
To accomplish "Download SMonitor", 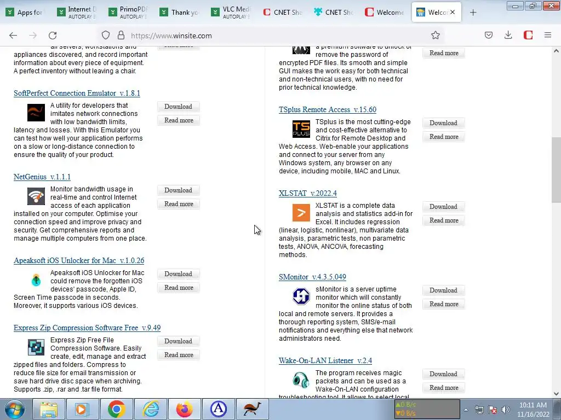I will [x=444, y=290].
